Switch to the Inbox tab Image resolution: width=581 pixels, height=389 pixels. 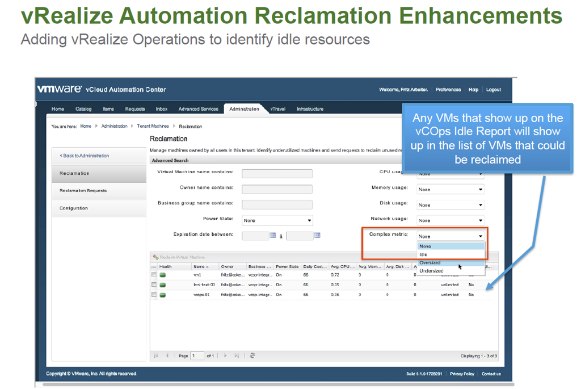click(x=162, y=109)
